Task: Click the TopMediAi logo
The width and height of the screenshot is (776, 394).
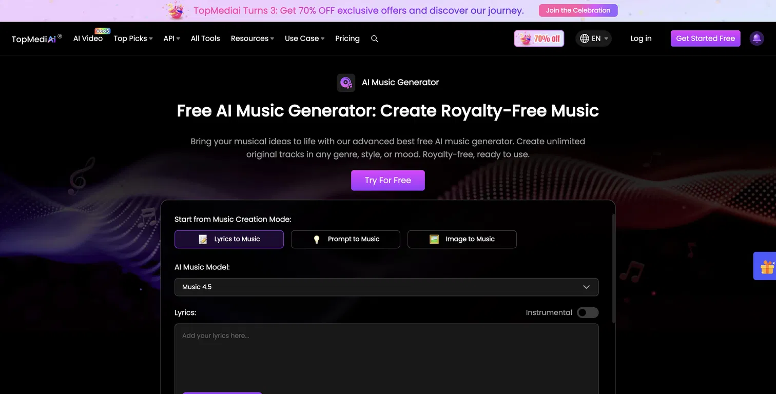Action: [x=37, y=38]
